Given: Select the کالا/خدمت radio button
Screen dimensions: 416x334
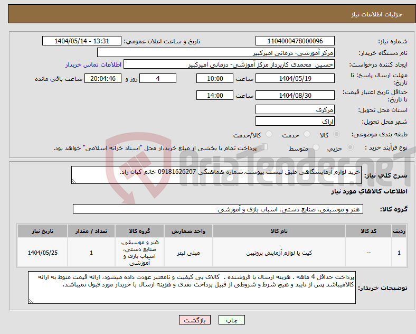Looking at the screenshot, I should pos(269,134).
